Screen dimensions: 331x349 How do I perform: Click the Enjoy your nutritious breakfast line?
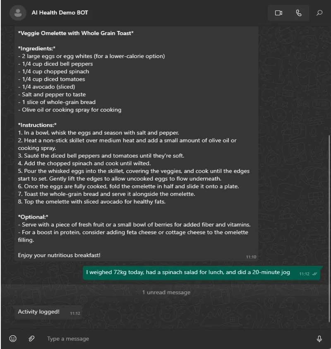pyautogui.click(x=59, y=255)
